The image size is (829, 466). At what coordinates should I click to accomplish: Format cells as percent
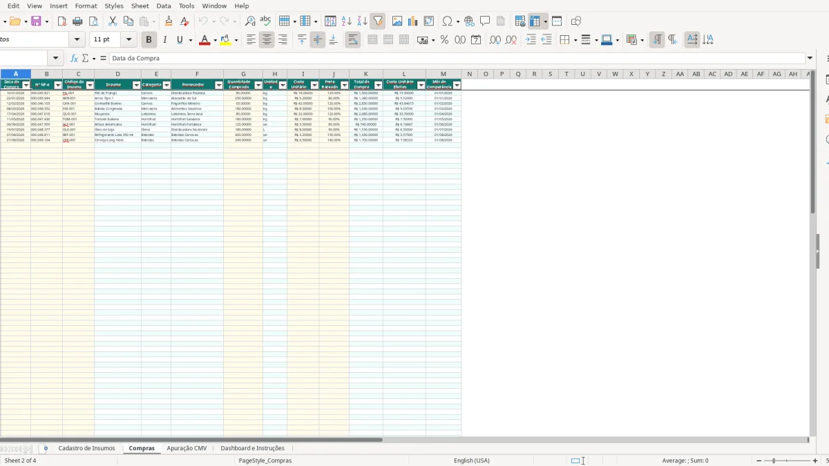[x=444, y=40]
